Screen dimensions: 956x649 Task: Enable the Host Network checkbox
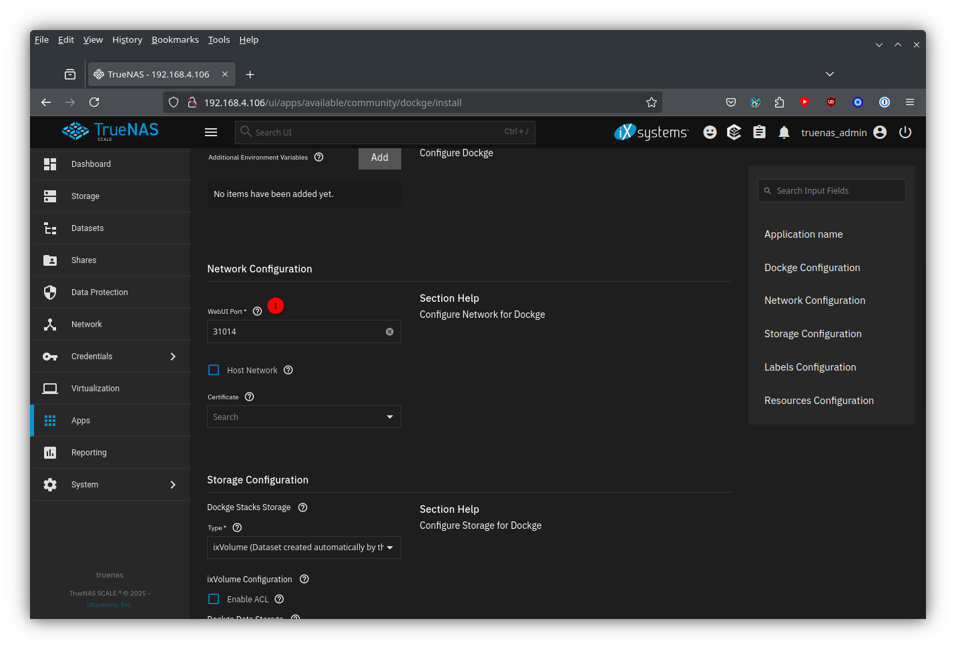[214, 370]
